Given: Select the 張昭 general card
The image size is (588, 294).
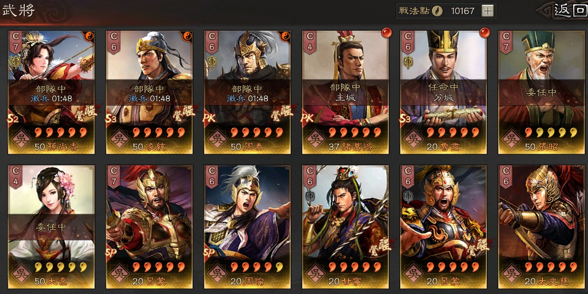Looking at the screenshot, I should 542,92.
